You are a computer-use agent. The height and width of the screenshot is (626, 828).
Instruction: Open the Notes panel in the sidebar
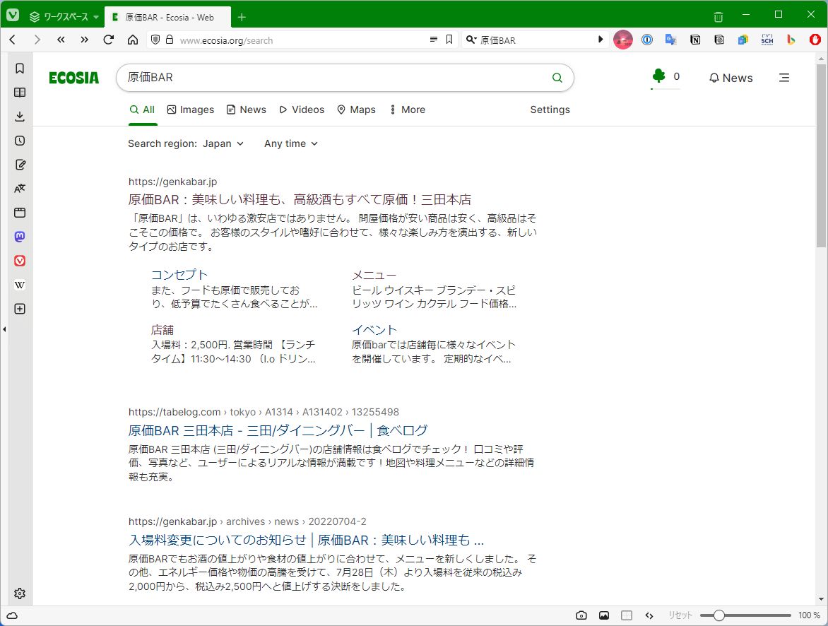tap(19, 164)
